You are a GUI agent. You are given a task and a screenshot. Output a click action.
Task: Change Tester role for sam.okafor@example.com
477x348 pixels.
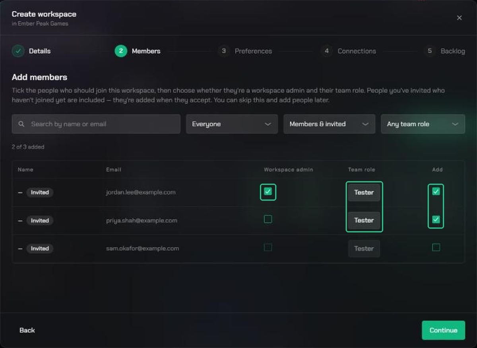click(364, 249)
